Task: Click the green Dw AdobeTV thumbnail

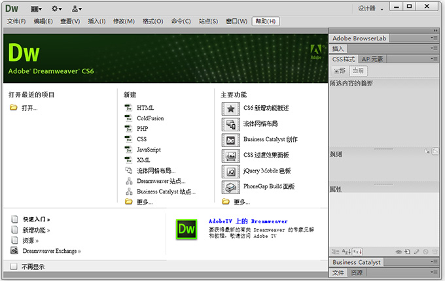Action: click(187, 229)
